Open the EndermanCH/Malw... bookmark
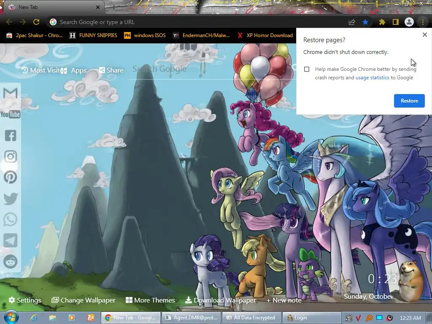 201,35
